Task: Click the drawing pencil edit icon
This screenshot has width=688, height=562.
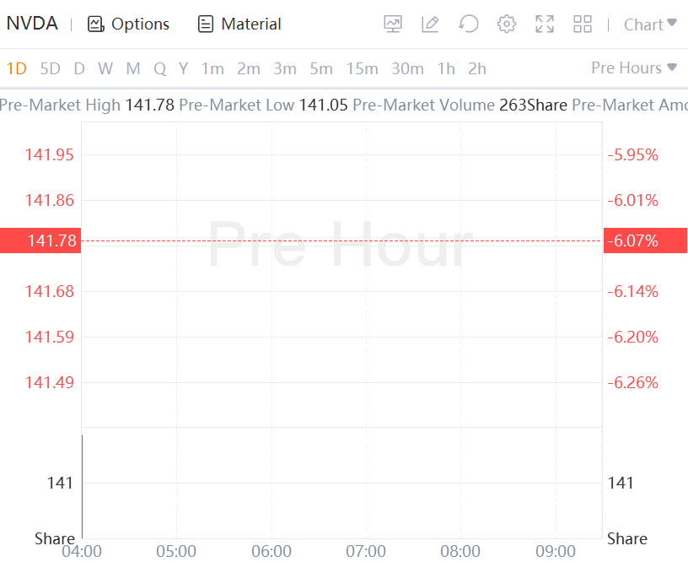Action: coord(430,24)
